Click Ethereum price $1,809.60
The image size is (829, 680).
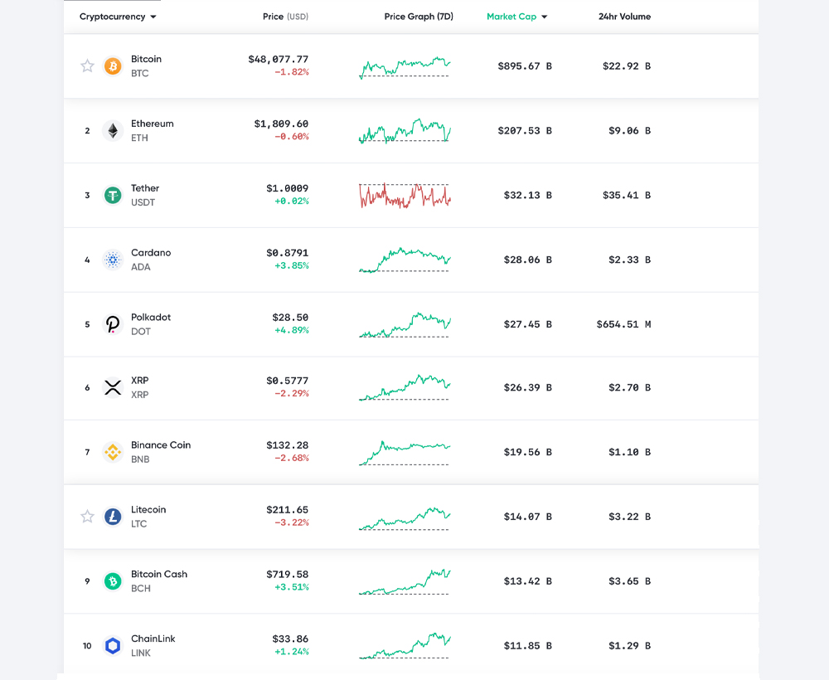tap(281, 124)
